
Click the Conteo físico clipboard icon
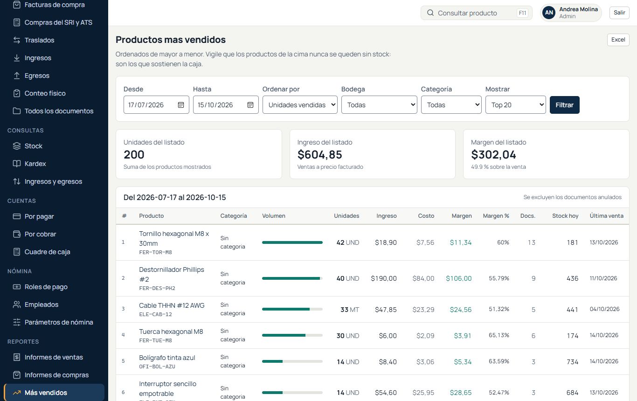click(17, 93)
